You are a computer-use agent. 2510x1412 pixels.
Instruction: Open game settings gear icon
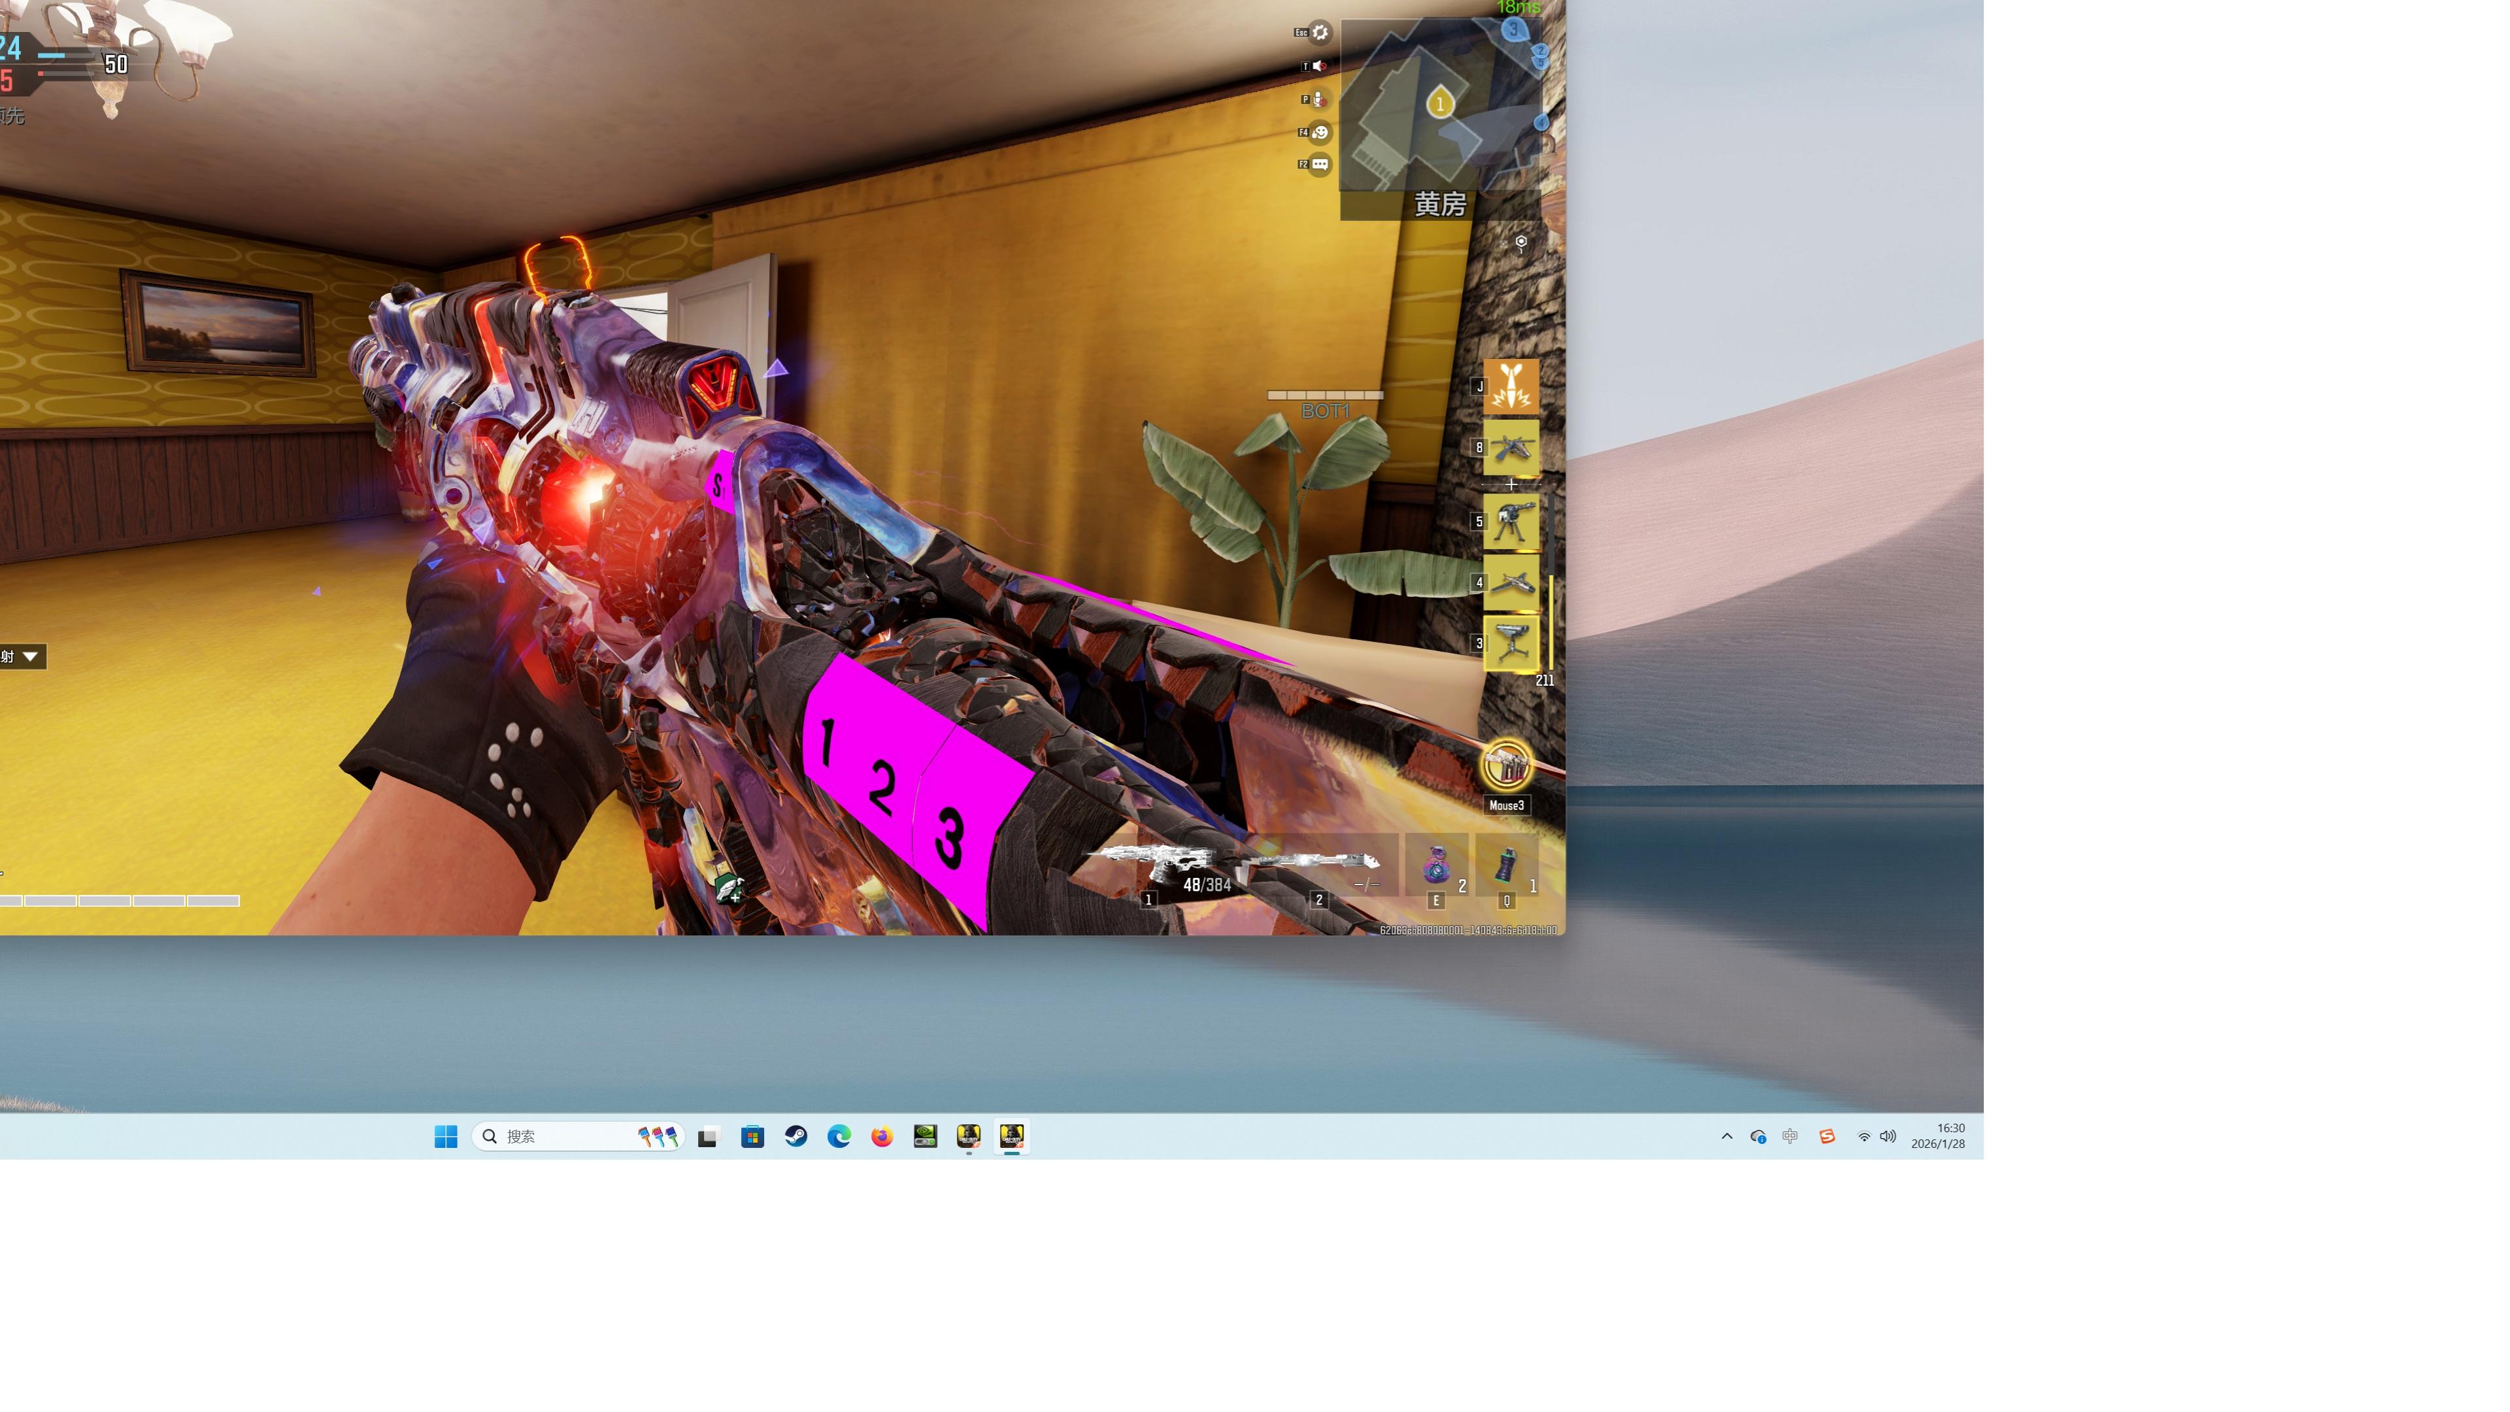(x=1319, y=32)
